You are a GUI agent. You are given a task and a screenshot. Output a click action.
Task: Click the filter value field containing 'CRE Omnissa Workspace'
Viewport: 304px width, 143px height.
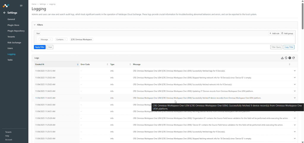tap(81, 39)
